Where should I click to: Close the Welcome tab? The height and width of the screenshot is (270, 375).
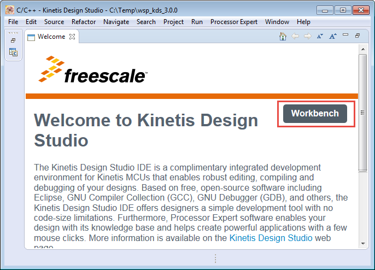72,37
